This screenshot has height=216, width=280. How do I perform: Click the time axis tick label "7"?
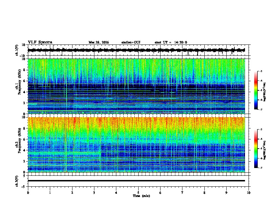tap(182, 193)
